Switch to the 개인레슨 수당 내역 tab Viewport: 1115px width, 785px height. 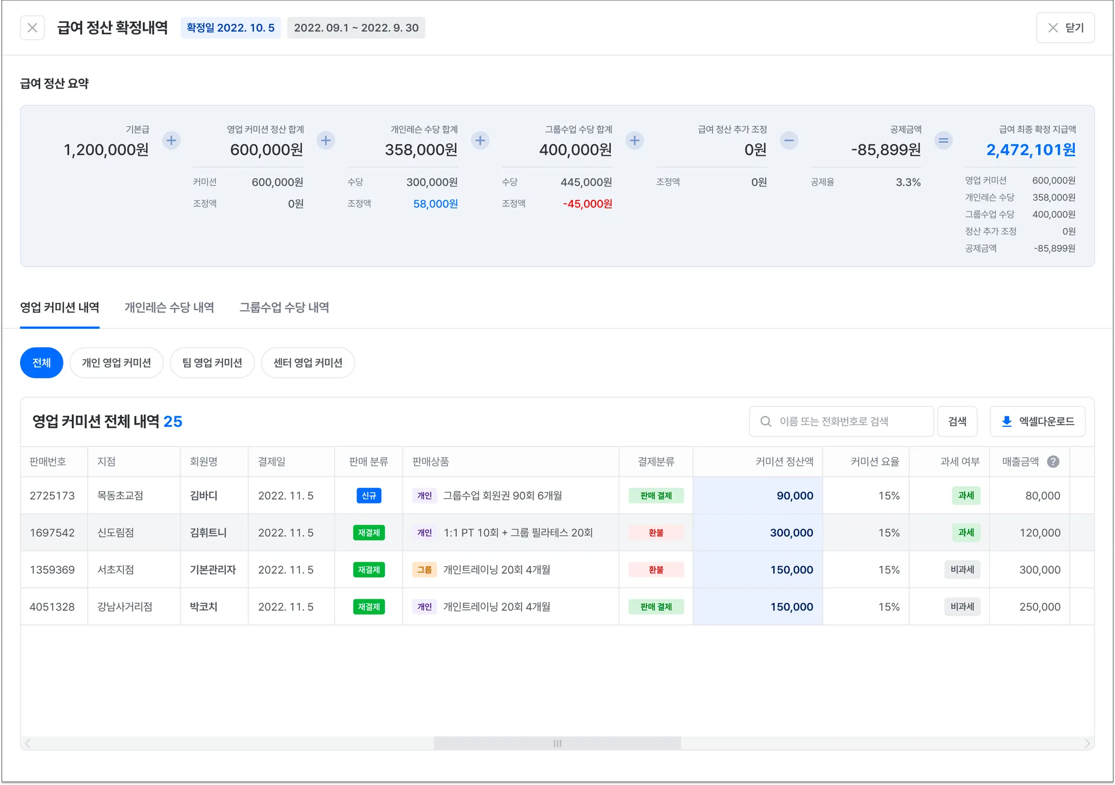tap(169, 308)
